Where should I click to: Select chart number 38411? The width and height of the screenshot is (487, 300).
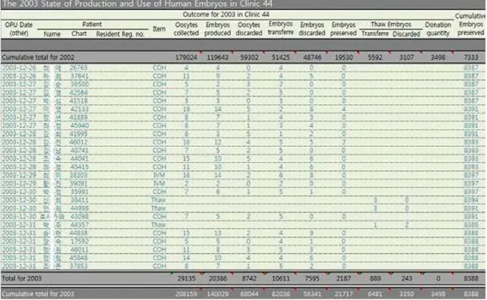click(x=79, y=200)
